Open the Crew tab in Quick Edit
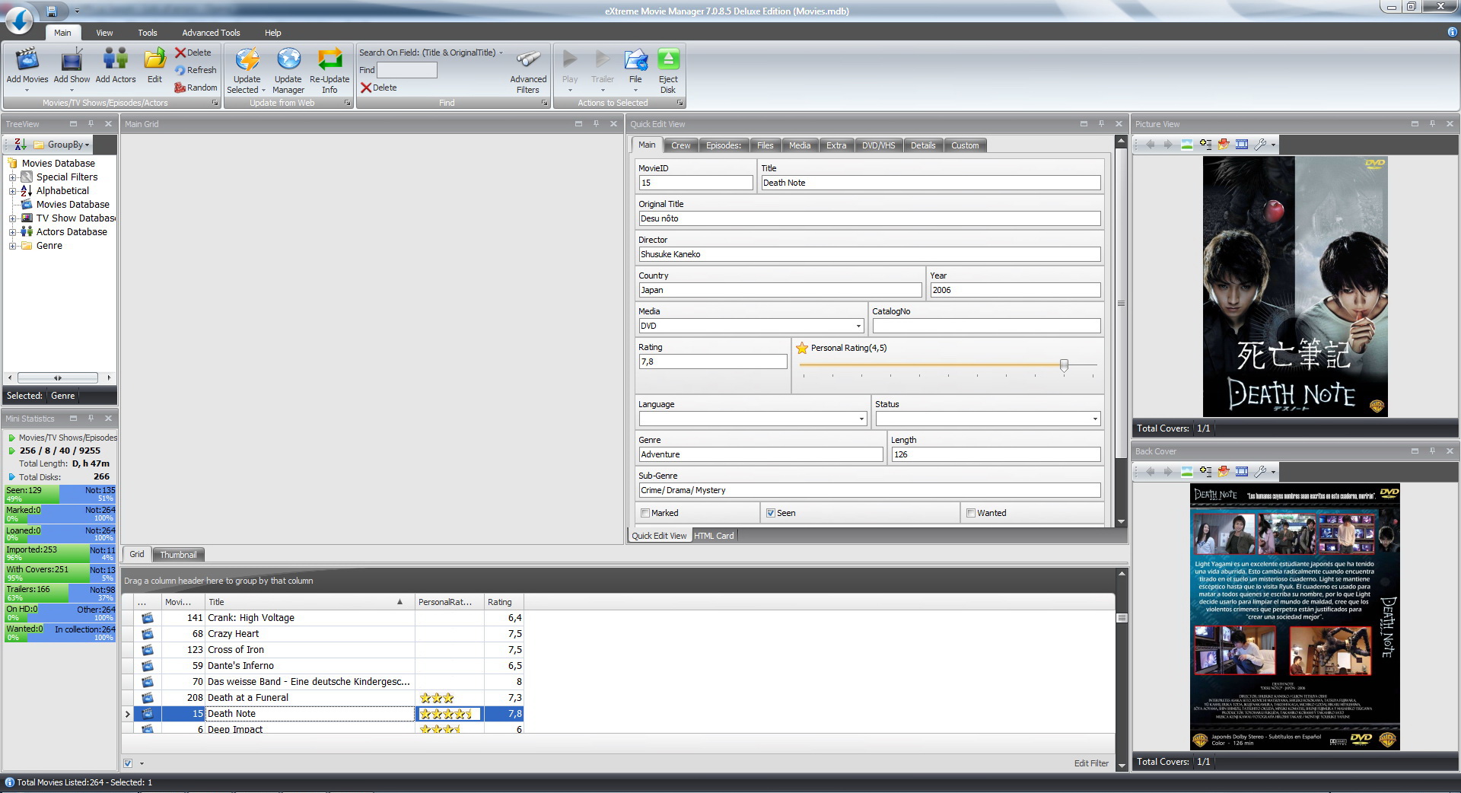 681,145
